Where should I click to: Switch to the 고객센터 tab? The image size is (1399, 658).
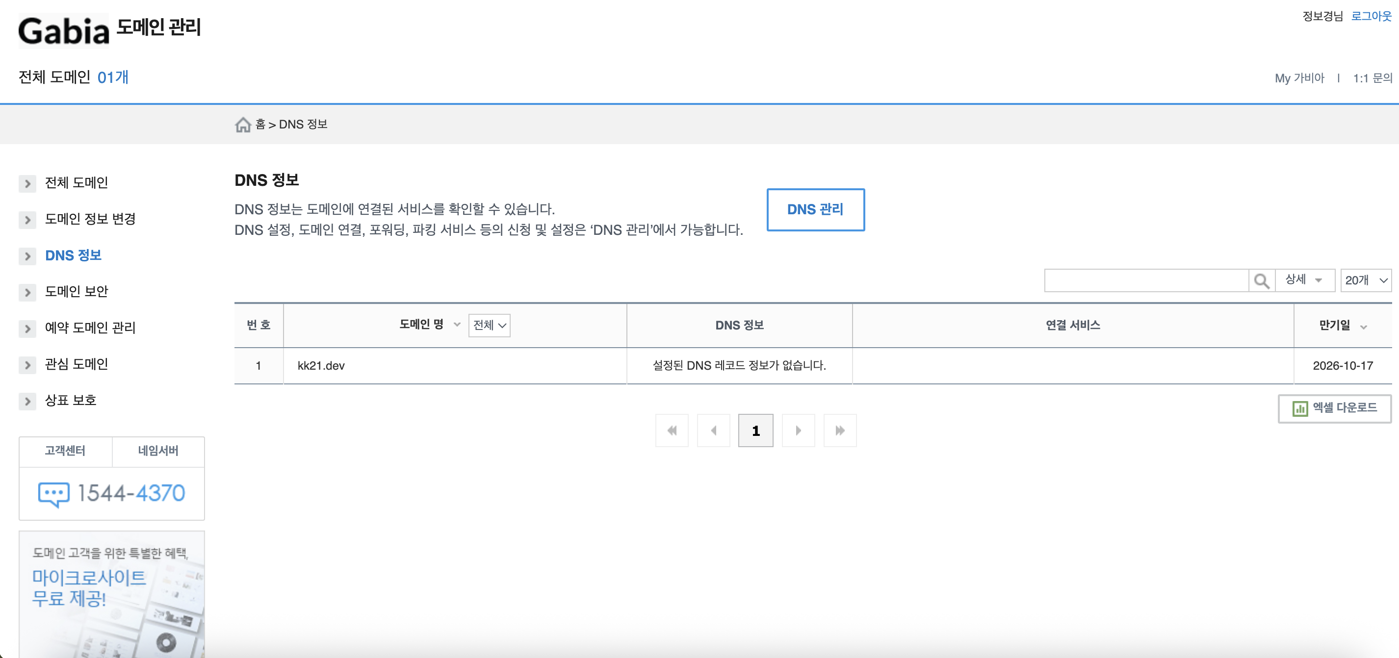65,451
